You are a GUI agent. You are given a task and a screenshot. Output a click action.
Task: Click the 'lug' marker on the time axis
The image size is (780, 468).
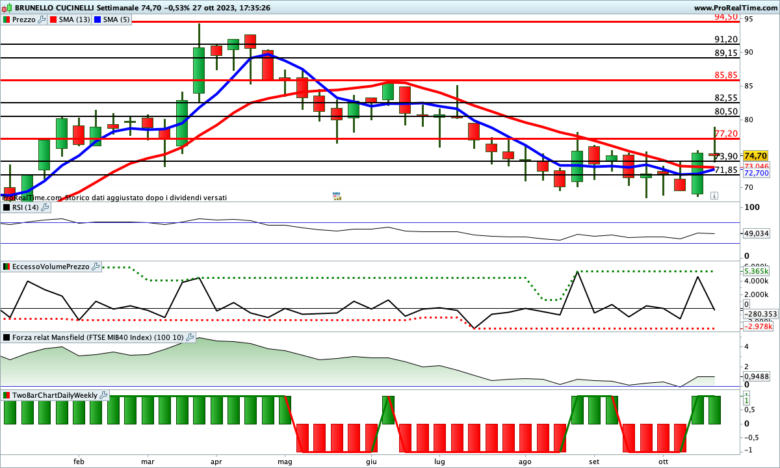click(439, 461)
